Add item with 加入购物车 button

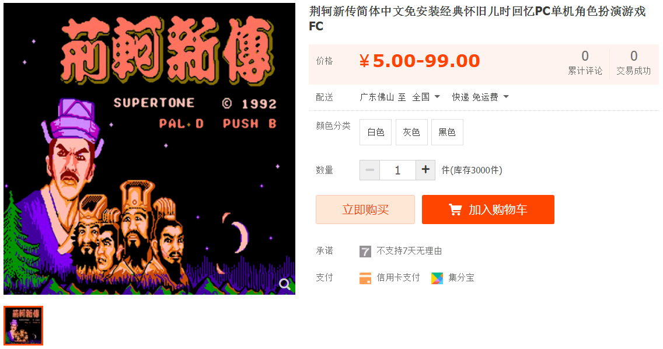click(488, 210)
